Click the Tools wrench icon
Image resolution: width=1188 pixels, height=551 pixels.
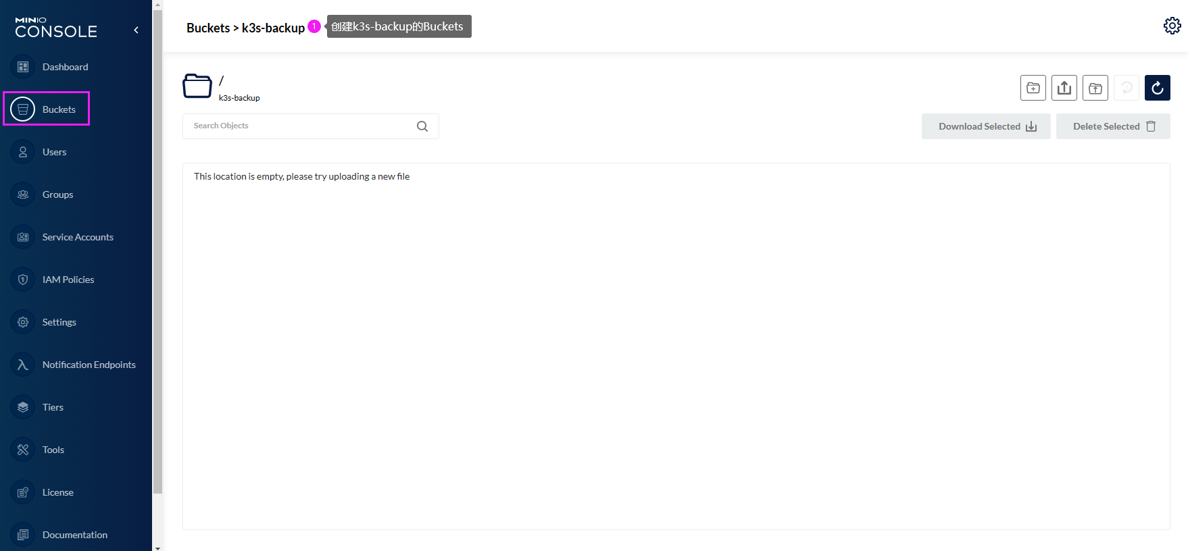coord(23,450)
